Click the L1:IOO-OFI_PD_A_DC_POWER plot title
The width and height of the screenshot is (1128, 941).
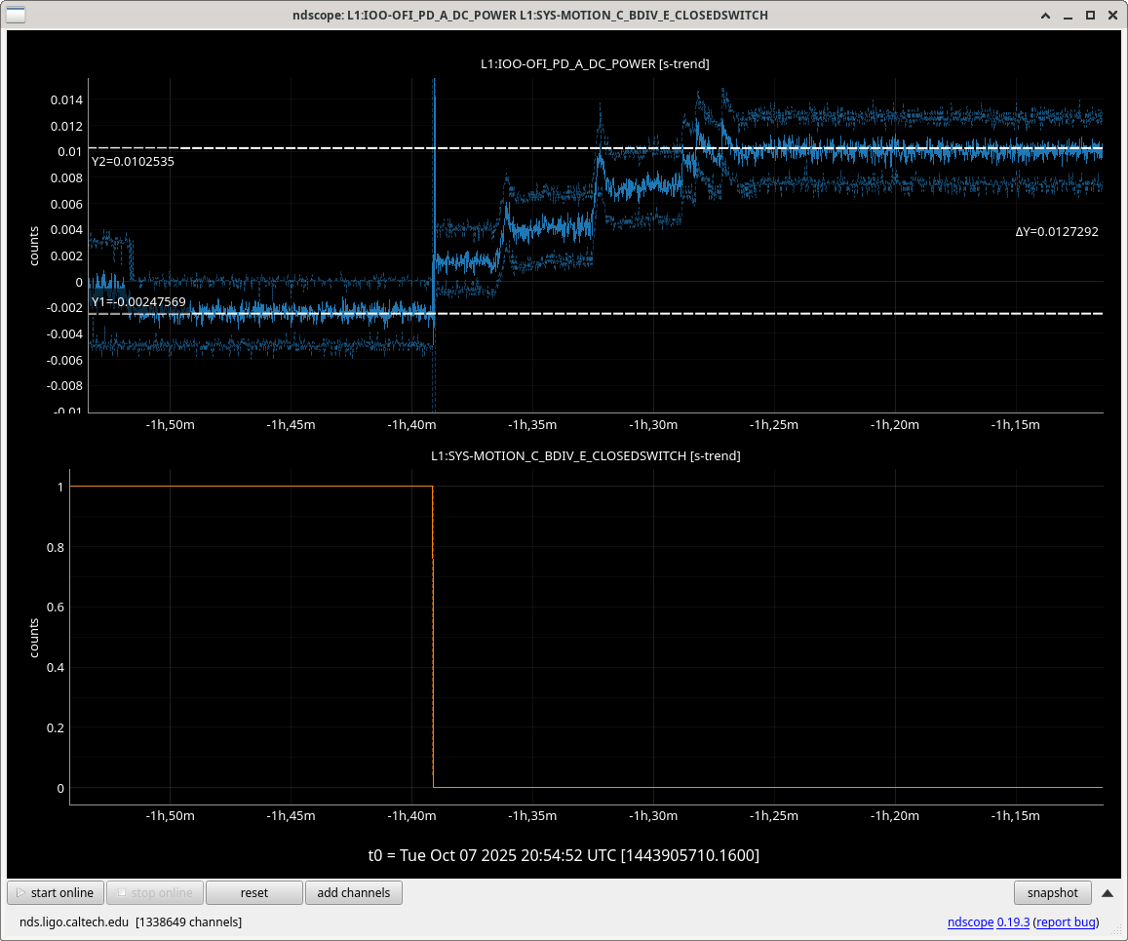[x=595, y=64]
